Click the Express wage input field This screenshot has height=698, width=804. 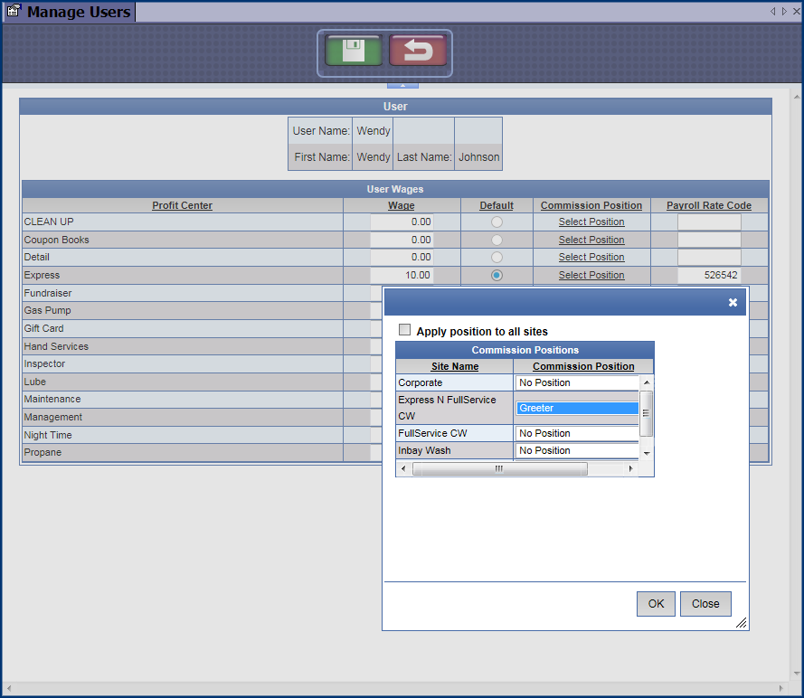tap(402, 276)
